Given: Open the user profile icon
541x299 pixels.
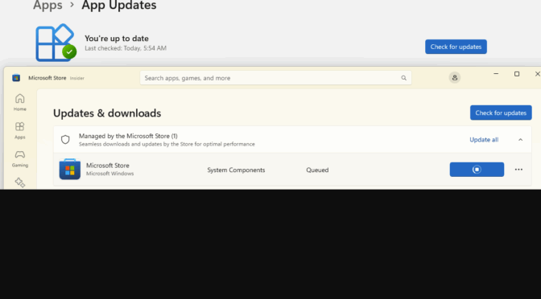Looking at the screenshot, I should pos(454,77).
